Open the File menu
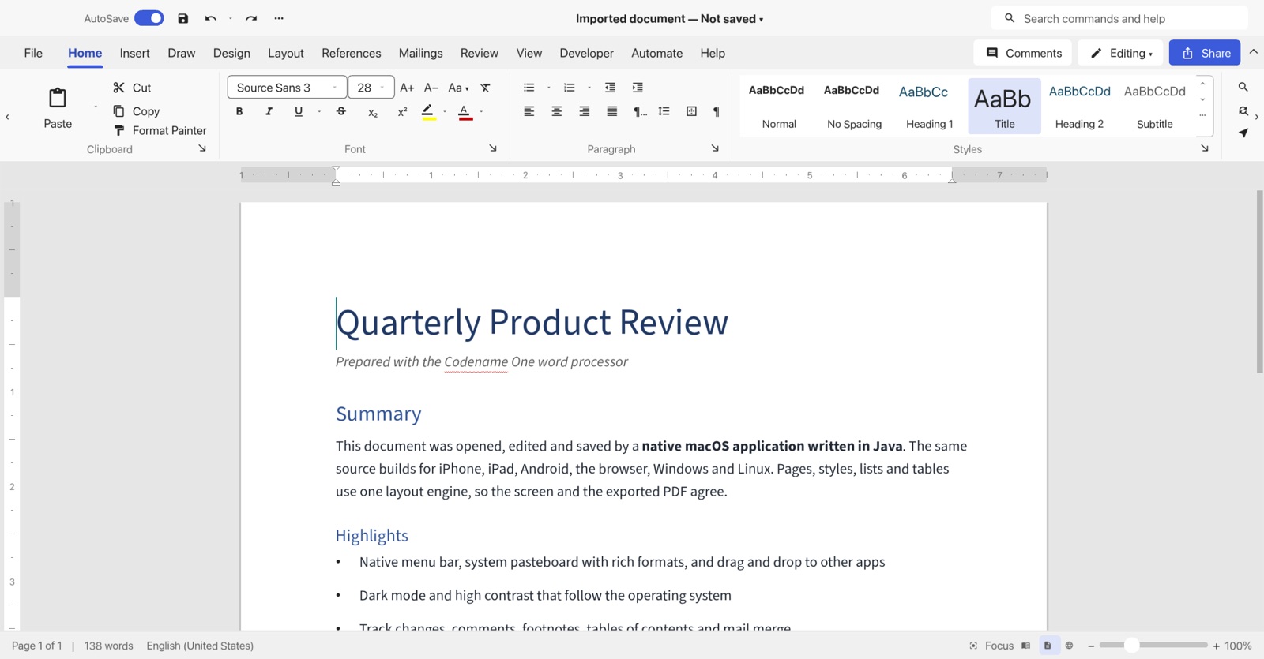This screenshot has height=659, width=1264. pyautogui.click(x=33, y=53)
